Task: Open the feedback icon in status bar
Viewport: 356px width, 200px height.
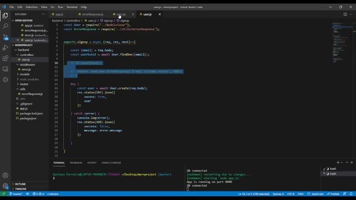Action: click(x=345, y=194)
